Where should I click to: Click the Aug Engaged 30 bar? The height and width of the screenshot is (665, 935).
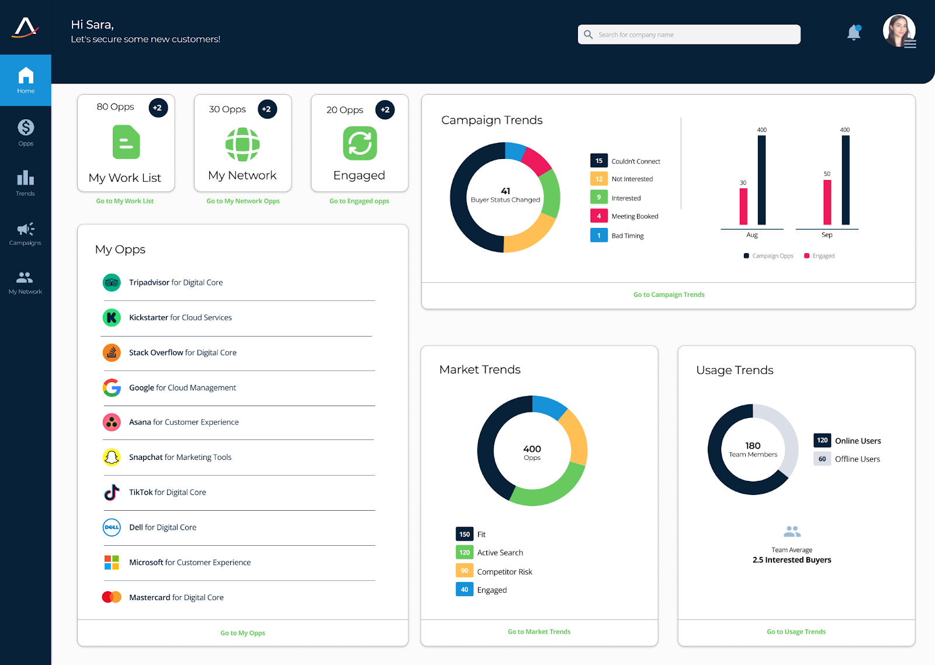point(743,206)
